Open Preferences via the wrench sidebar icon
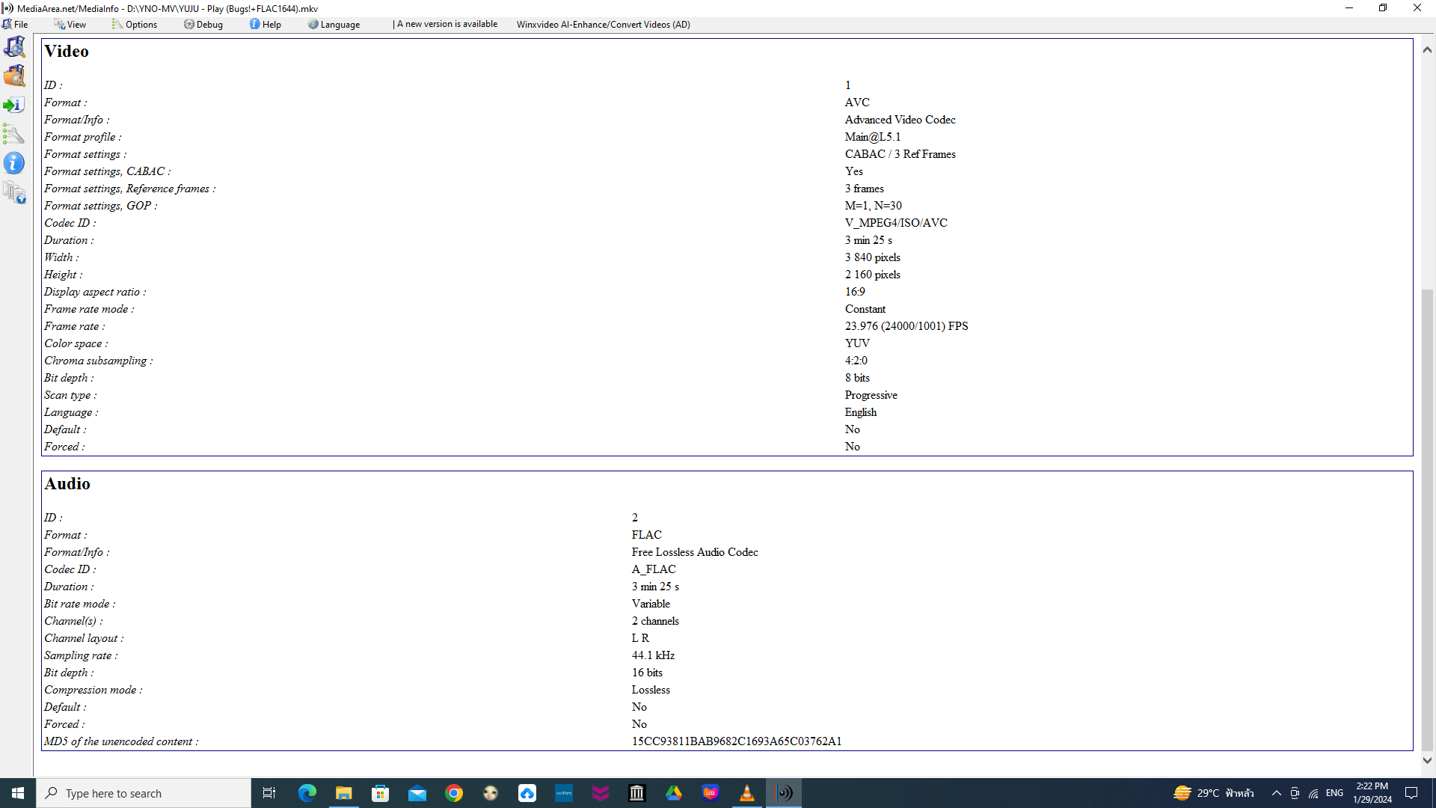 pos(14,134)
